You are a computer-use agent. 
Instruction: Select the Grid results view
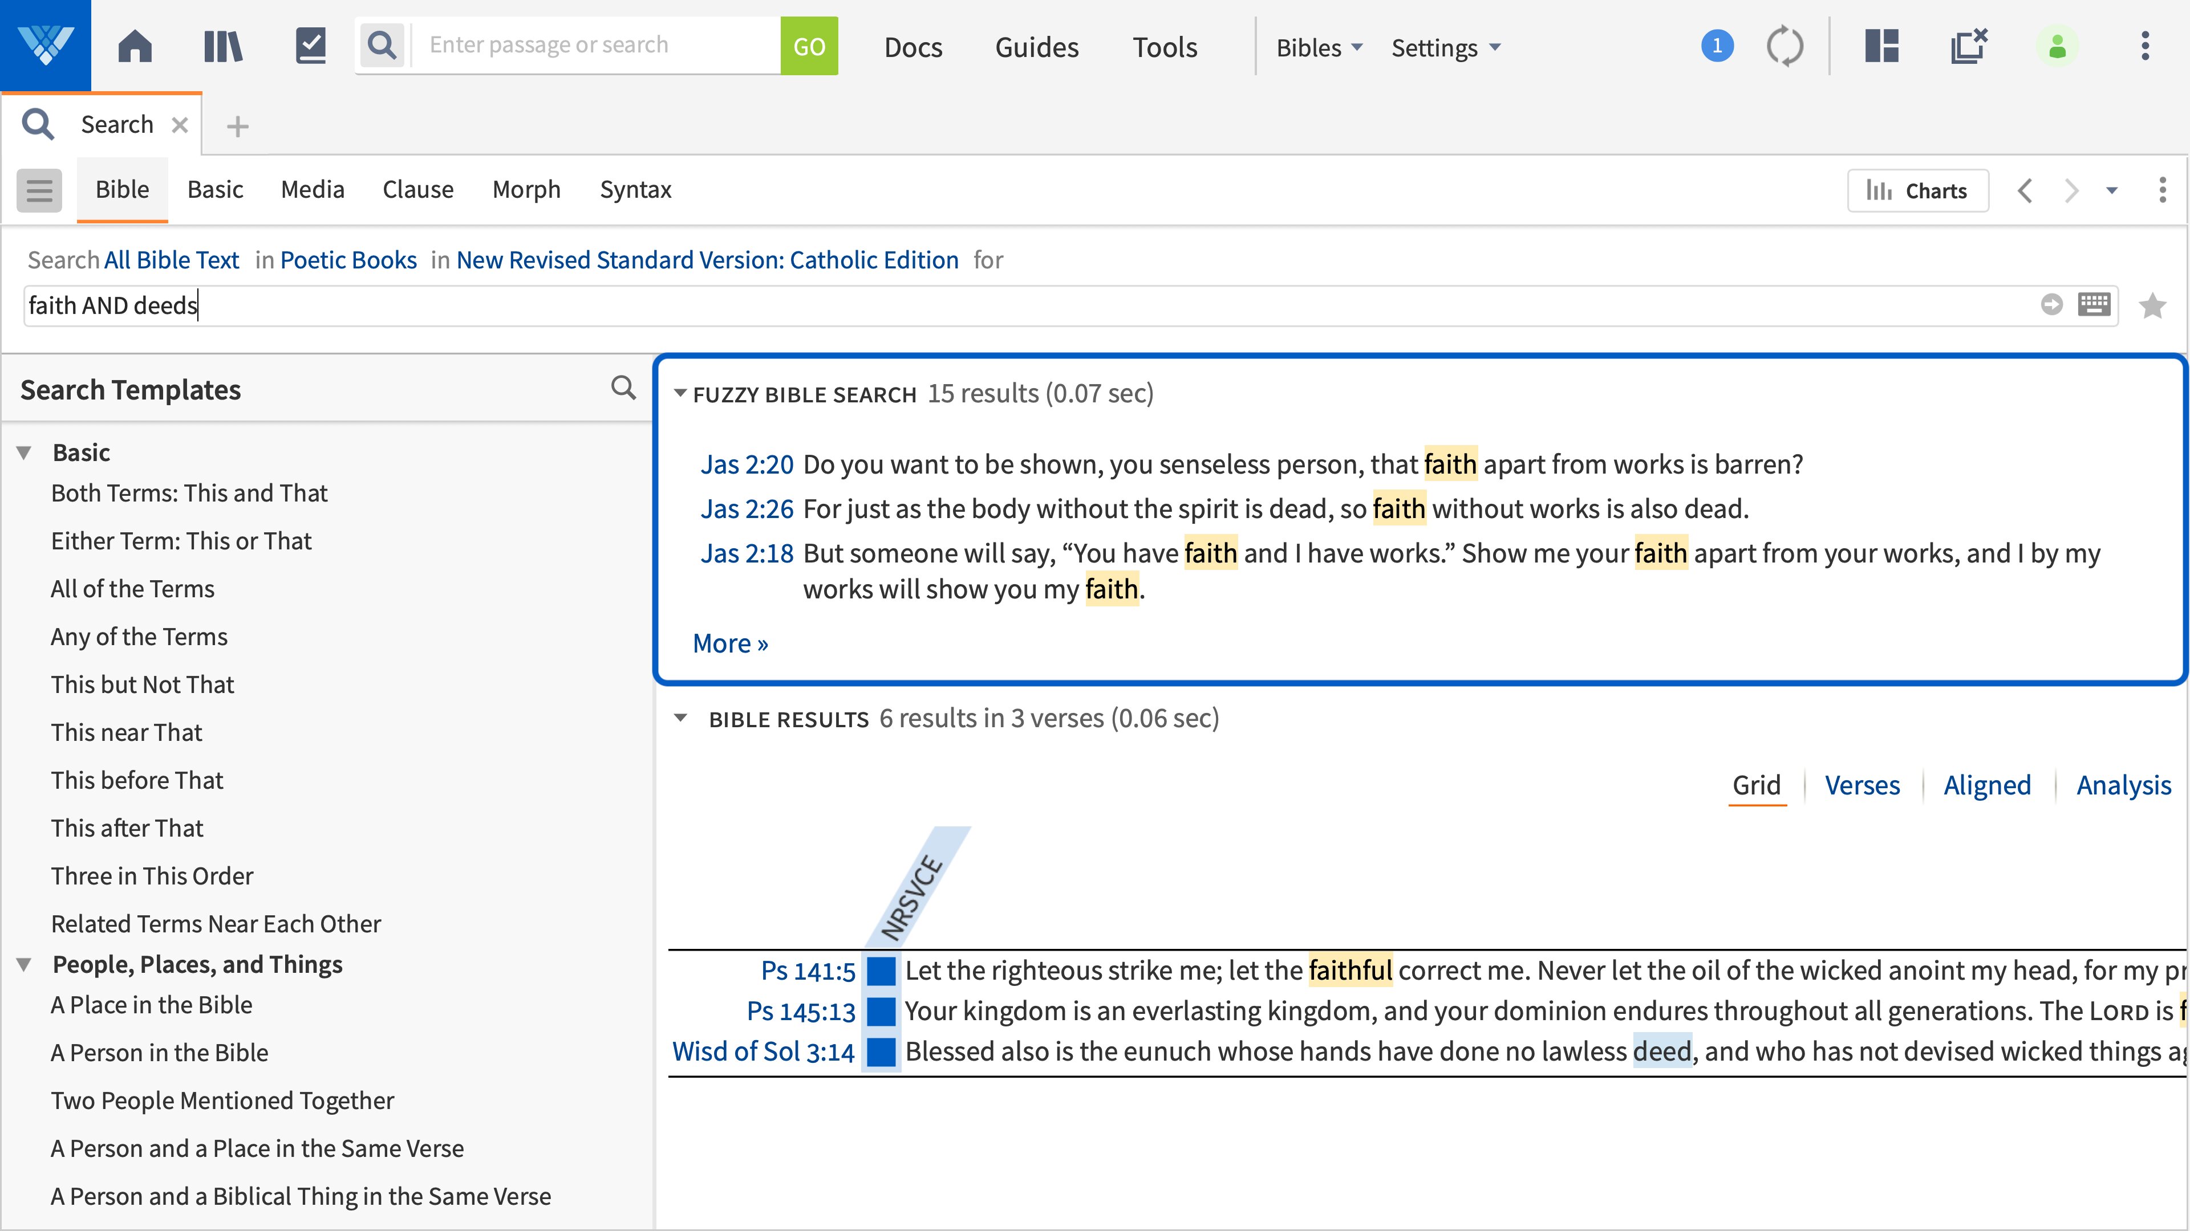point(1757,786)
